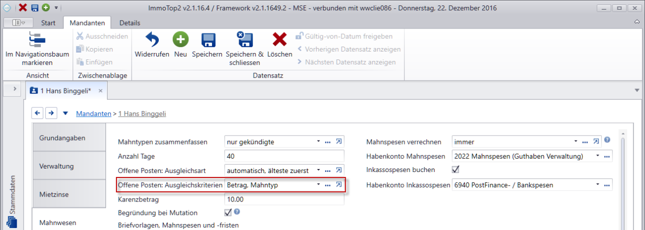Viewport: 645px width, 230px height.
Task: Open the Details ribbon tab
Action: (x=130, y=23)
